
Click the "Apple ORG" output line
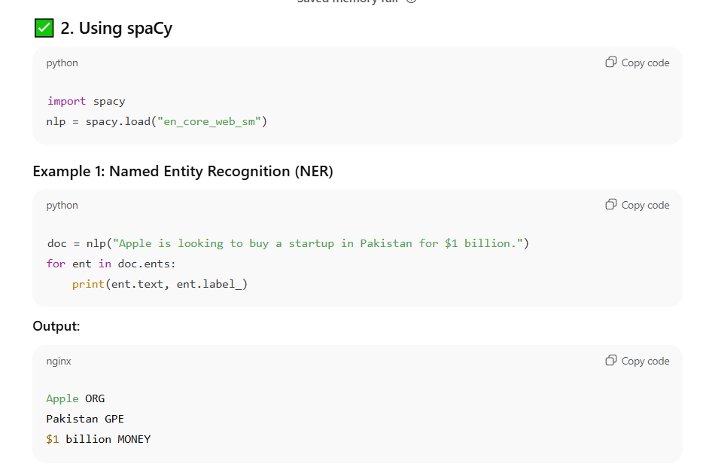tap(75, 398)
